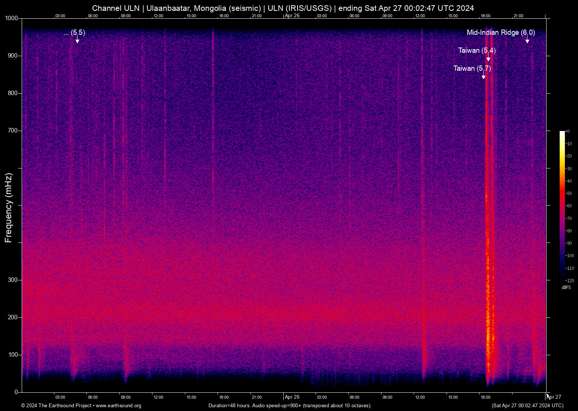Click the Earthsound Project copyright text
This screenshot has height=411, width=578.
tap(81, 405)
